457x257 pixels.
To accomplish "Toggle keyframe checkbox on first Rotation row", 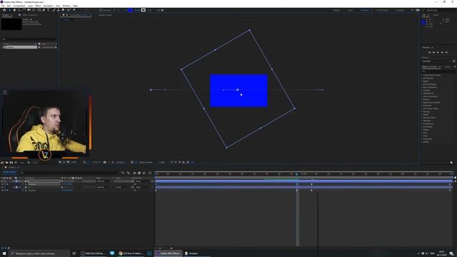I will click(5, 184).
